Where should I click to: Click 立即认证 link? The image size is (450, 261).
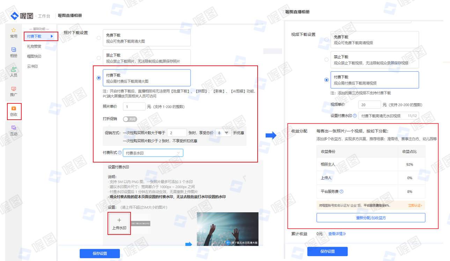point(415,206)
